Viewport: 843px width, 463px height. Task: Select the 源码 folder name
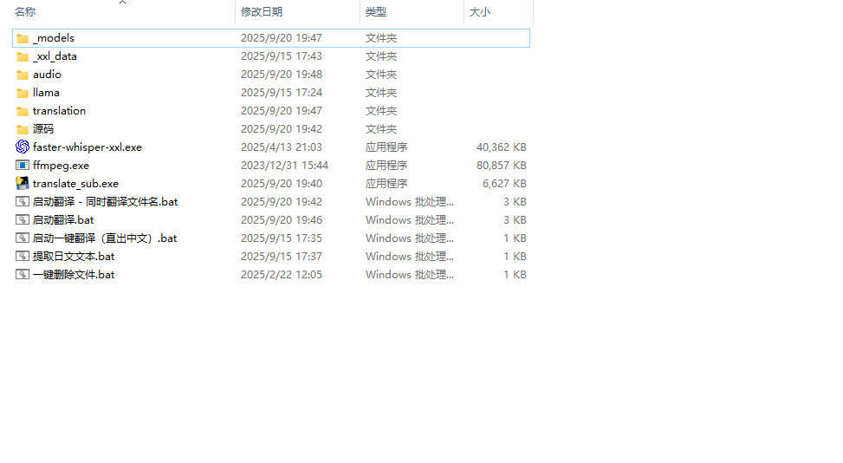tap(43, 129)
